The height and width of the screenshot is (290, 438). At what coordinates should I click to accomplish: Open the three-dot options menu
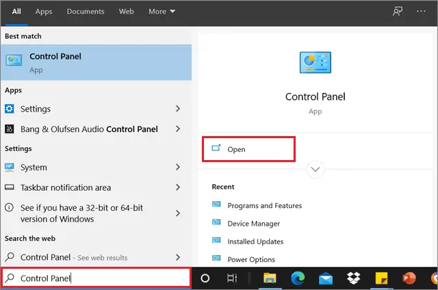421,11
